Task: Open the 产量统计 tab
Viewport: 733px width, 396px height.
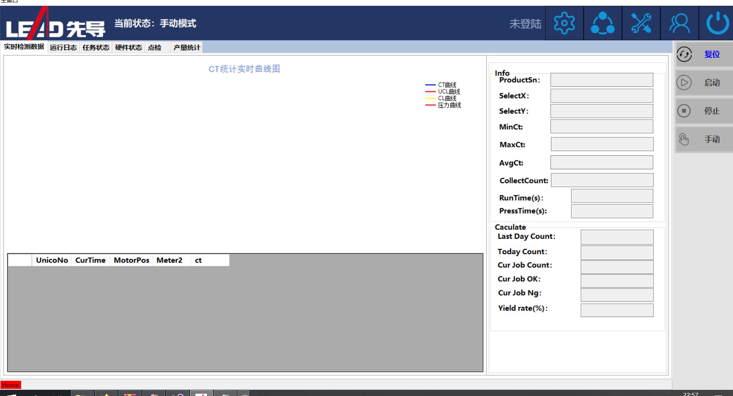Action: [187, 48]
